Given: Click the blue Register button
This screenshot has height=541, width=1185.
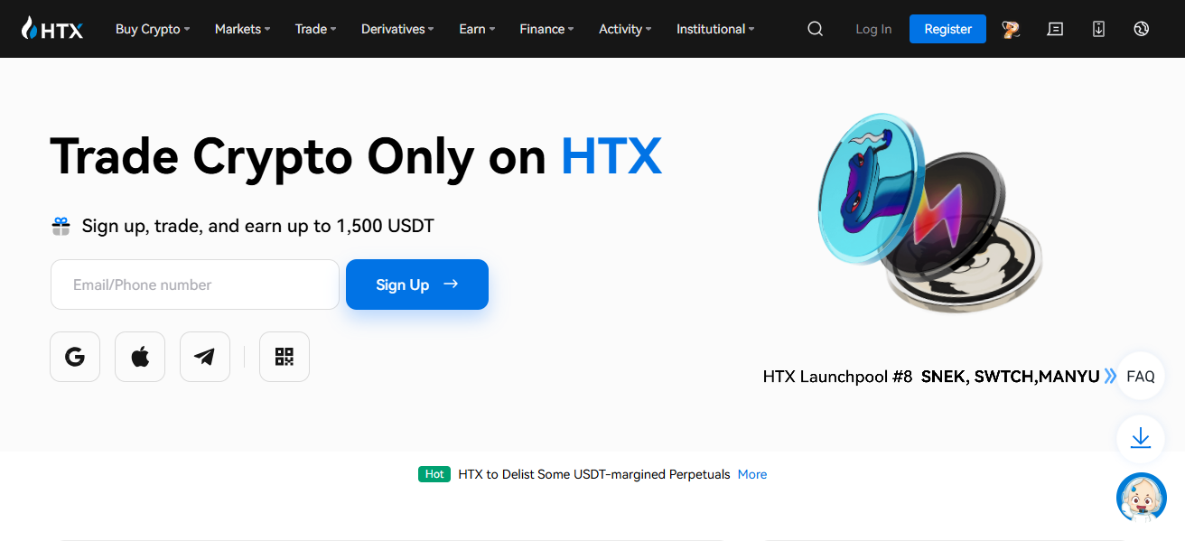Looking at the screenshot, I should coord(947,29).
